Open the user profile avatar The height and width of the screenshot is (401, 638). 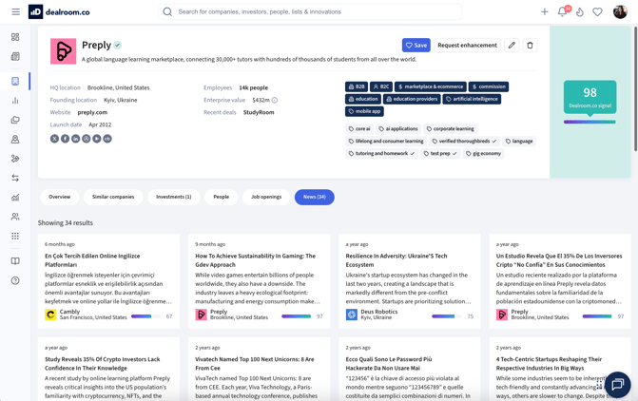[620, 12]
